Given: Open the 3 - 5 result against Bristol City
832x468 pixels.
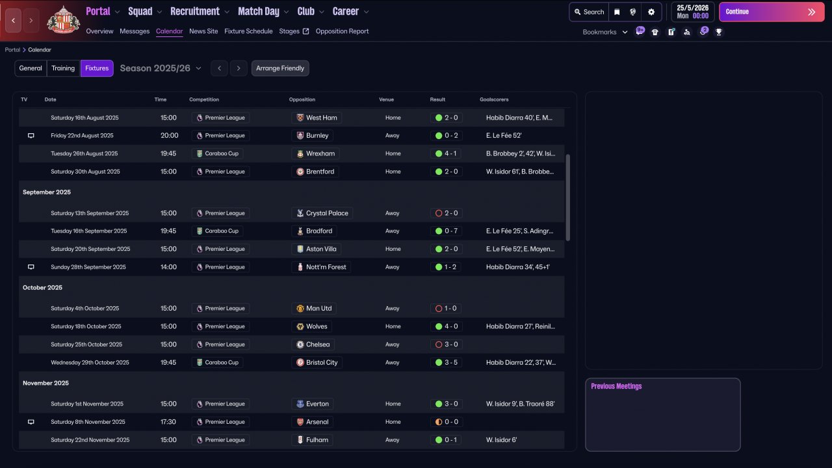Looking at the screenshot, I should (446, 362).
